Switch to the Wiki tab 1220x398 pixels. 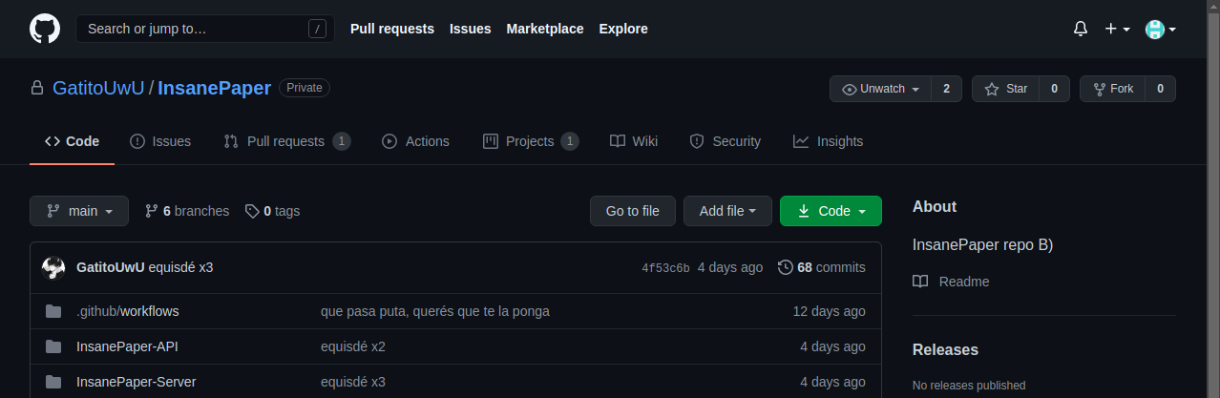634,141
